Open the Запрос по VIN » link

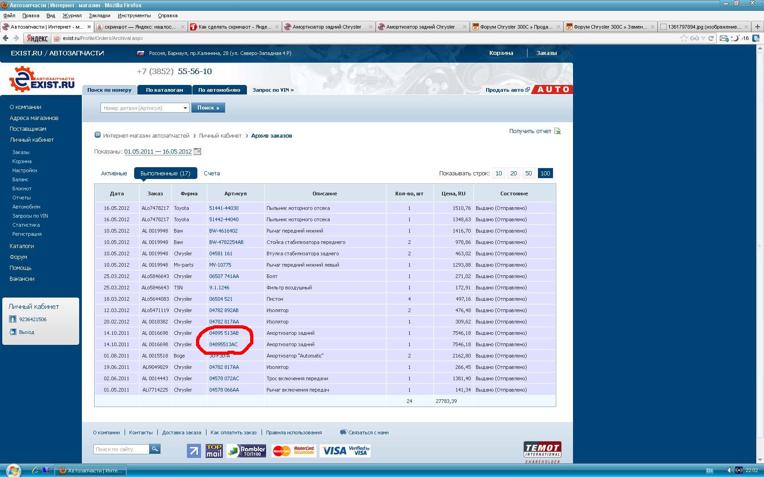point(273,90)
